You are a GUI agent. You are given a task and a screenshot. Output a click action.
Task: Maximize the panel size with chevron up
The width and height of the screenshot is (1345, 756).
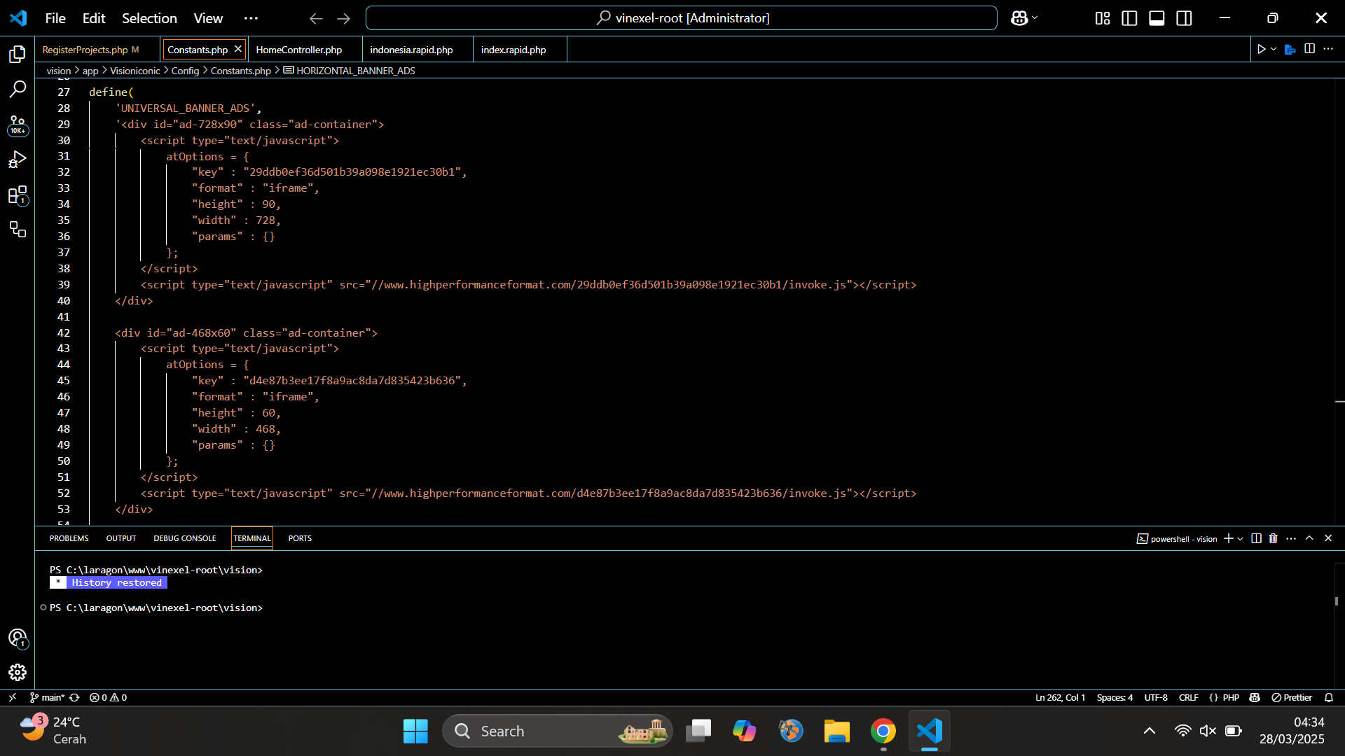[x=1309, y=538]
